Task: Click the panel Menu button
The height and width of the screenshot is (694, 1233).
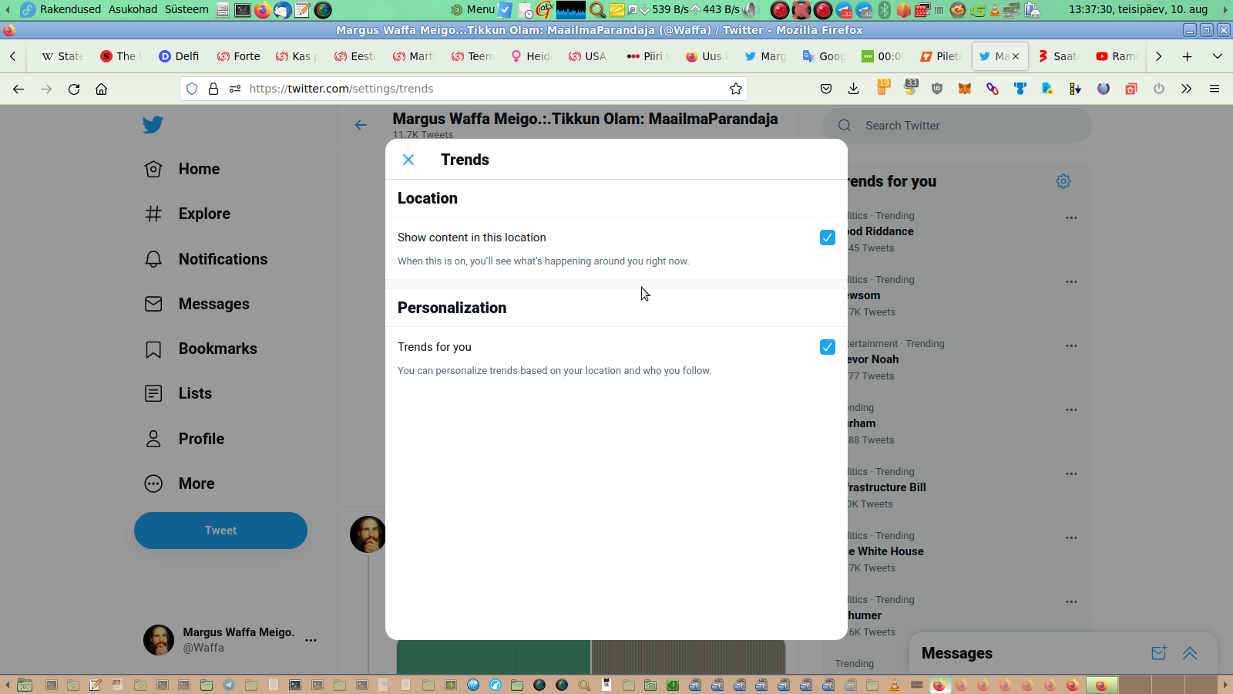Action: click(473, 9)
